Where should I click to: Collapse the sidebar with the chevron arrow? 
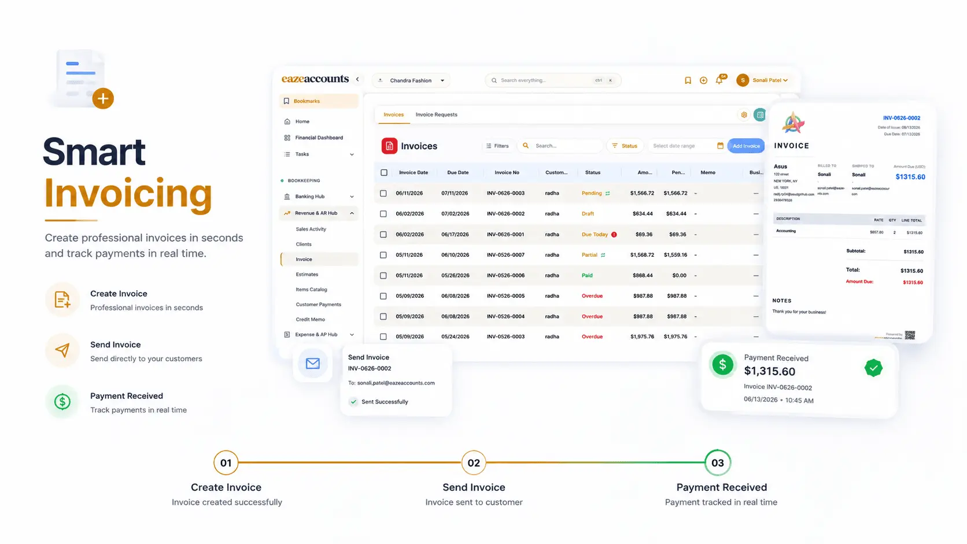[x=357, y=79]
